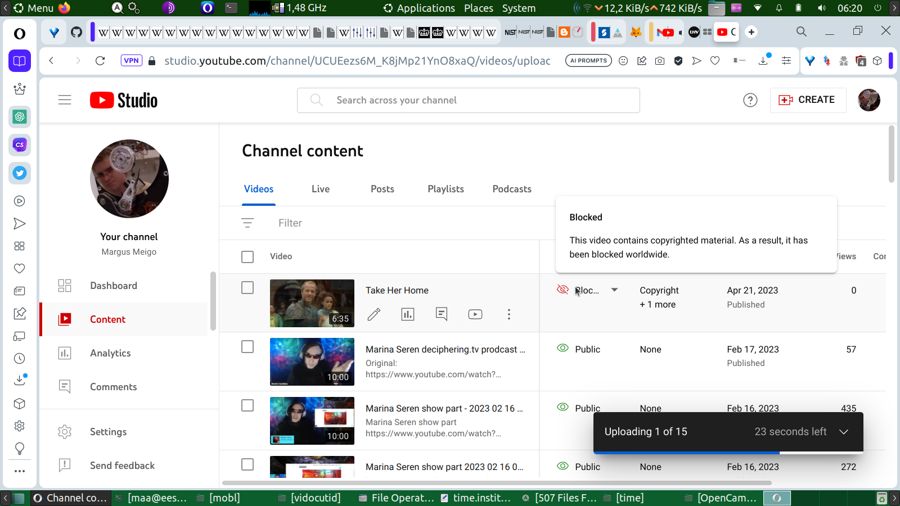Open three-dot options menu for Take Her Home
Screen dimensions: 900x506
[509, 314]
